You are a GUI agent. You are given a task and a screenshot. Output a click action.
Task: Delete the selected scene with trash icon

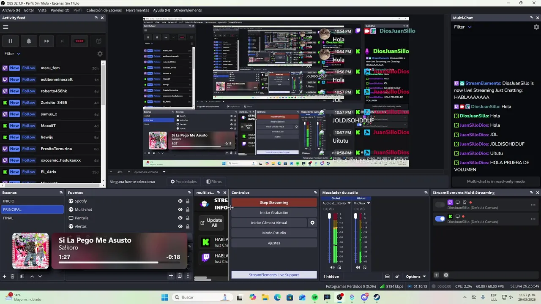coord(13,276)
